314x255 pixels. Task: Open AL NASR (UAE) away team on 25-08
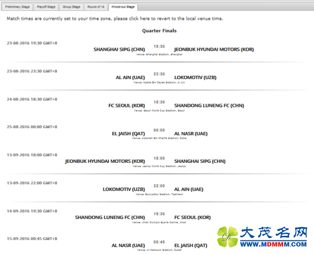coord(190,134)
